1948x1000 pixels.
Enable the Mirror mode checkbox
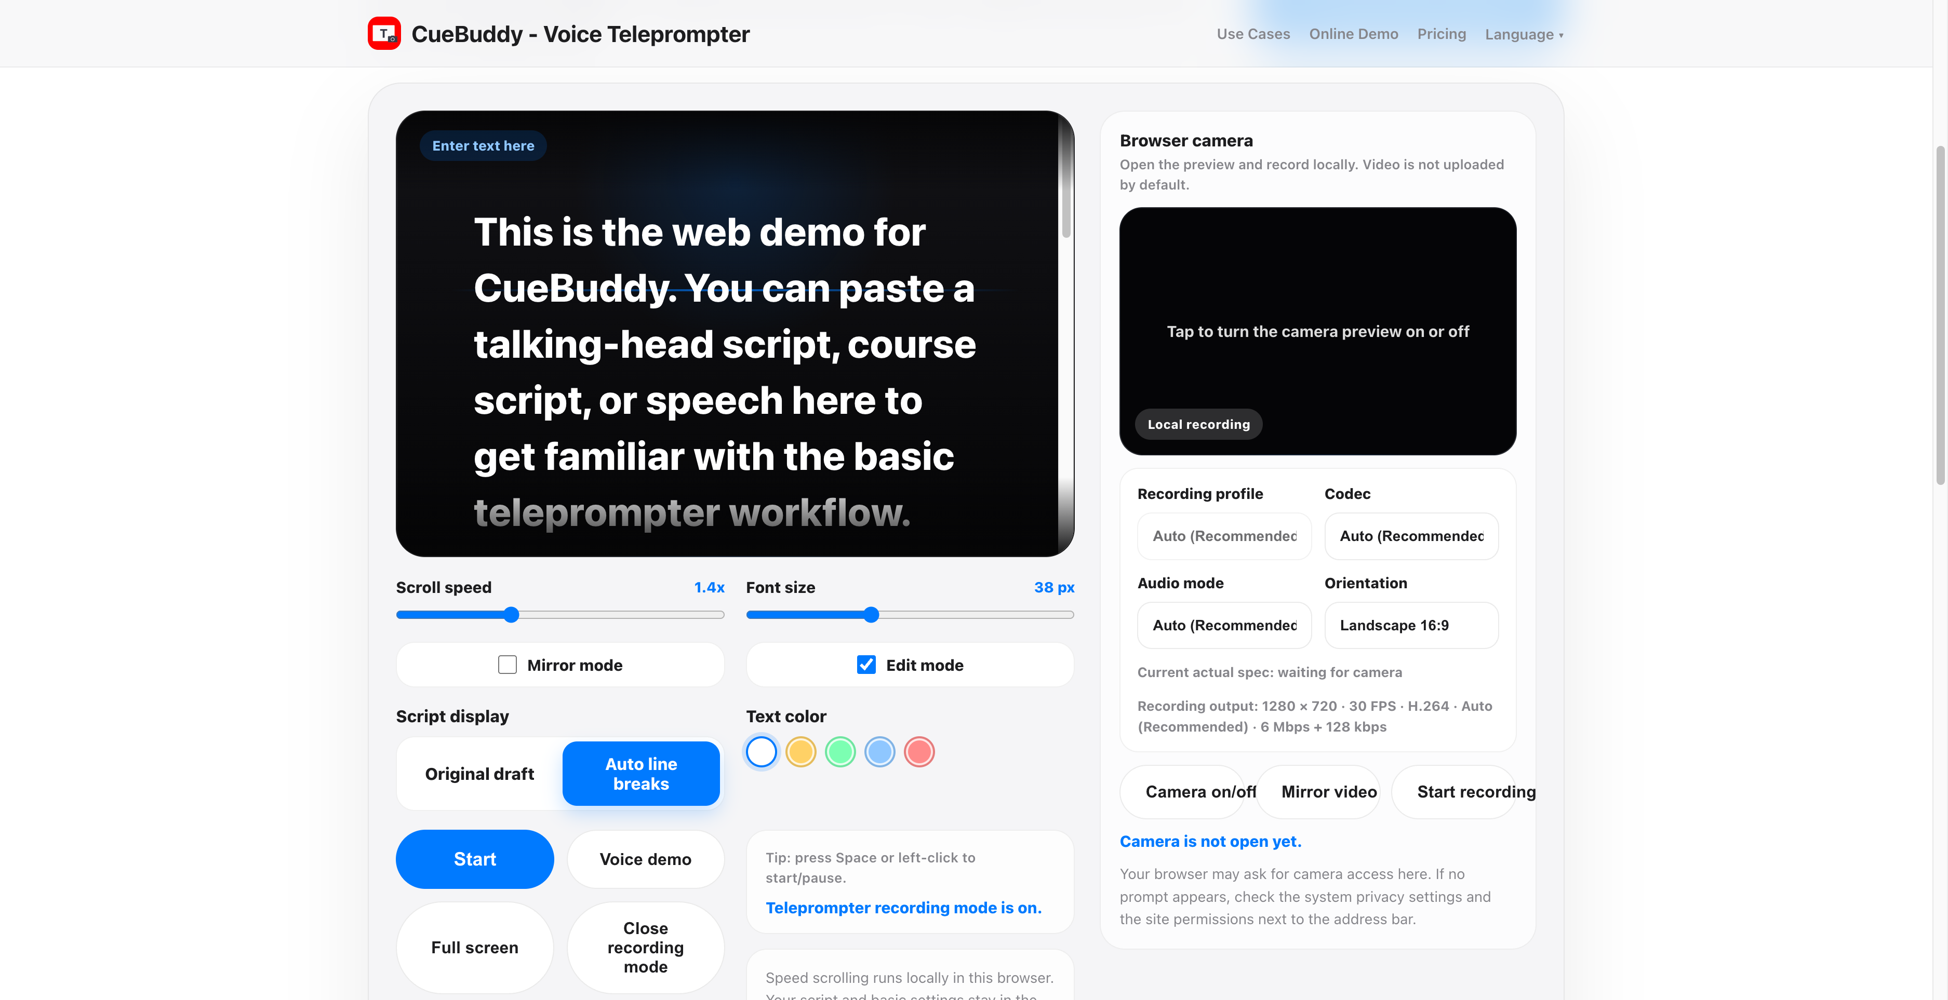point(508,665)
